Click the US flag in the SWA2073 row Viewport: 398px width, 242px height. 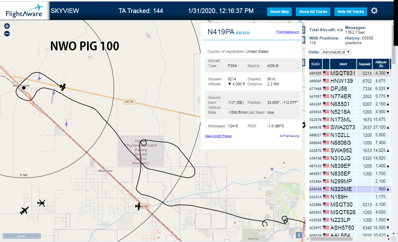point(326,127)
